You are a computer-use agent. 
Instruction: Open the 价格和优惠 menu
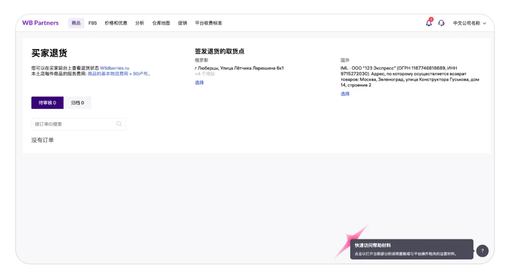[116, 23]
